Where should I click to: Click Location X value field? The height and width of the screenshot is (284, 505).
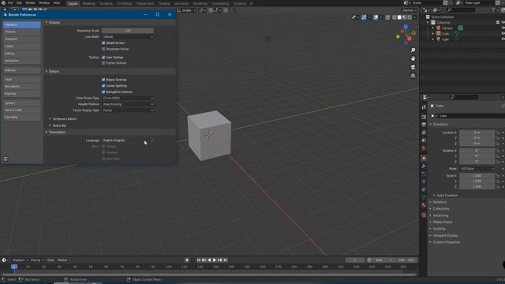point(477,133)
